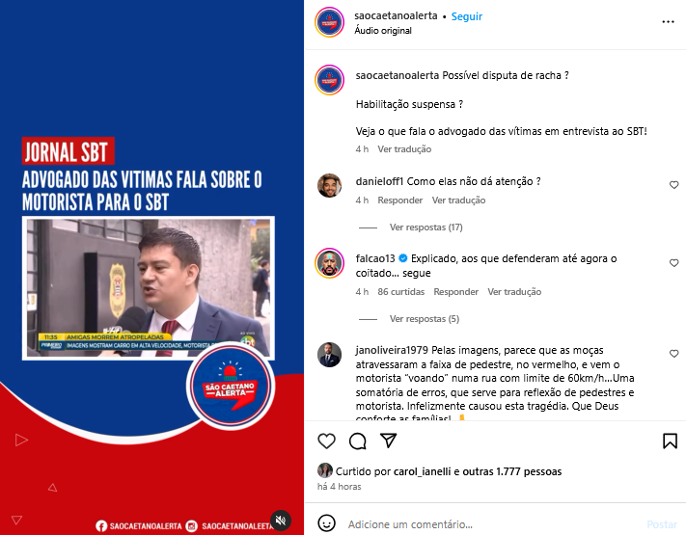The image size is (686, 535).
Task: Share the post using the paper plane icon
Action: [389, 441]
